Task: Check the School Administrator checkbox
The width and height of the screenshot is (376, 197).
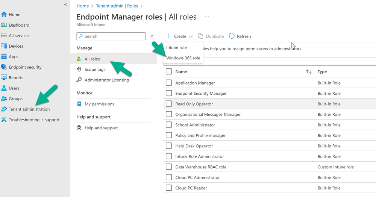Action: coord(169,125)
